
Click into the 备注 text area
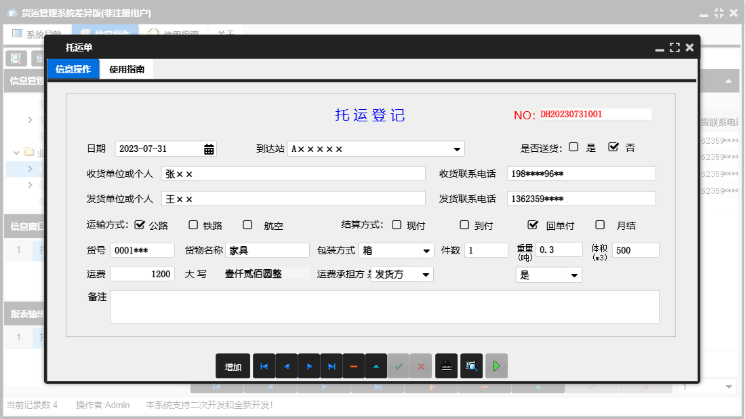(384, 307)
